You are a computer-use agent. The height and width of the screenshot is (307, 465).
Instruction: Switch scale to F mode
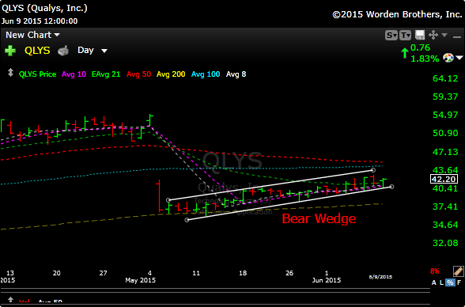(459, 282)
